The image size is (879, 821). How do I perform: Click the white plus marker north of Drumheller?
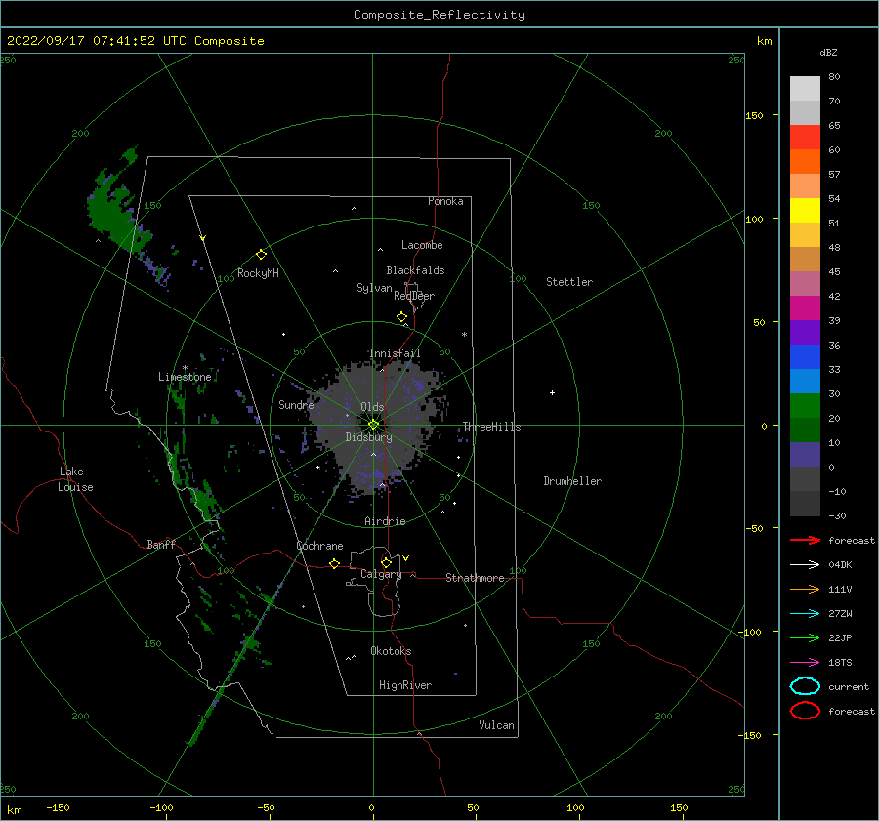tap(552, 392)
